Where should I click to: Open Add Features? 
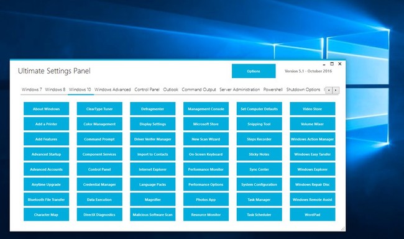tap(47, 139)
